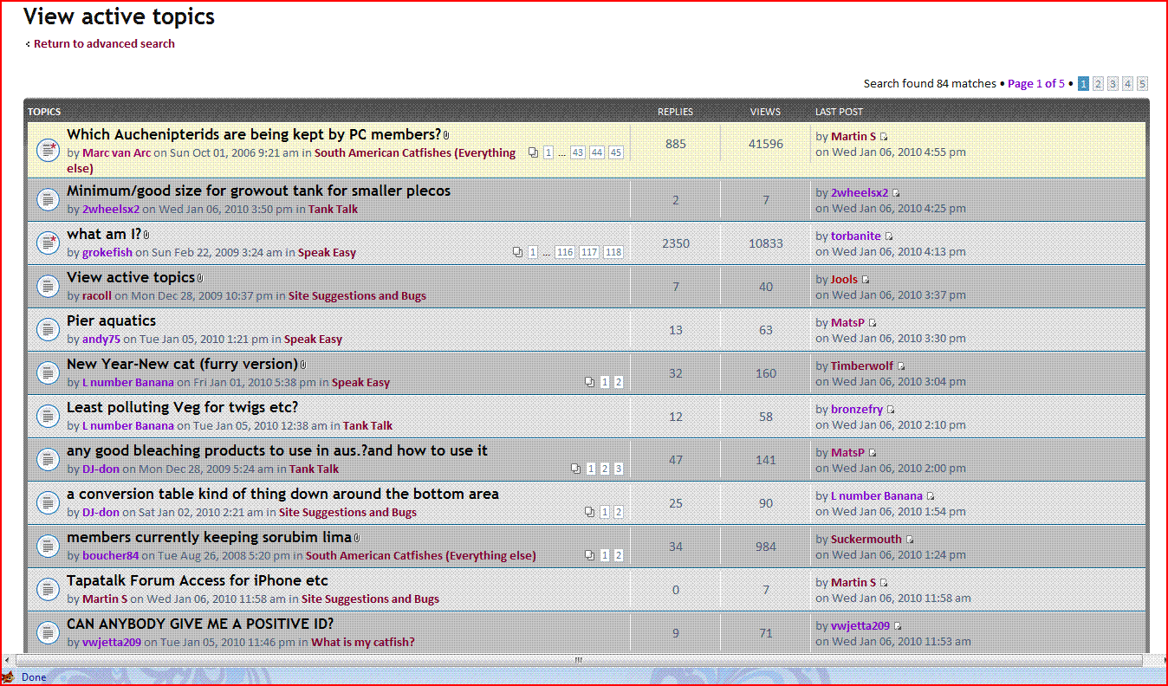The width and height of the screenshot is (1168, 686).
Task: Click Timberwolf last poster link
Action: [861, 366]
